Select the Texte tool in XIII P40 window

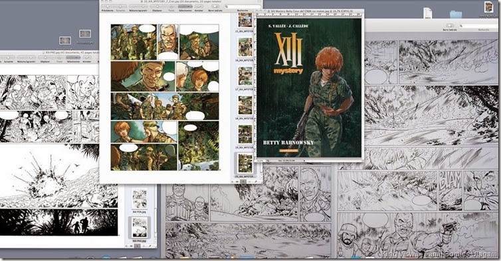[59, 58]
